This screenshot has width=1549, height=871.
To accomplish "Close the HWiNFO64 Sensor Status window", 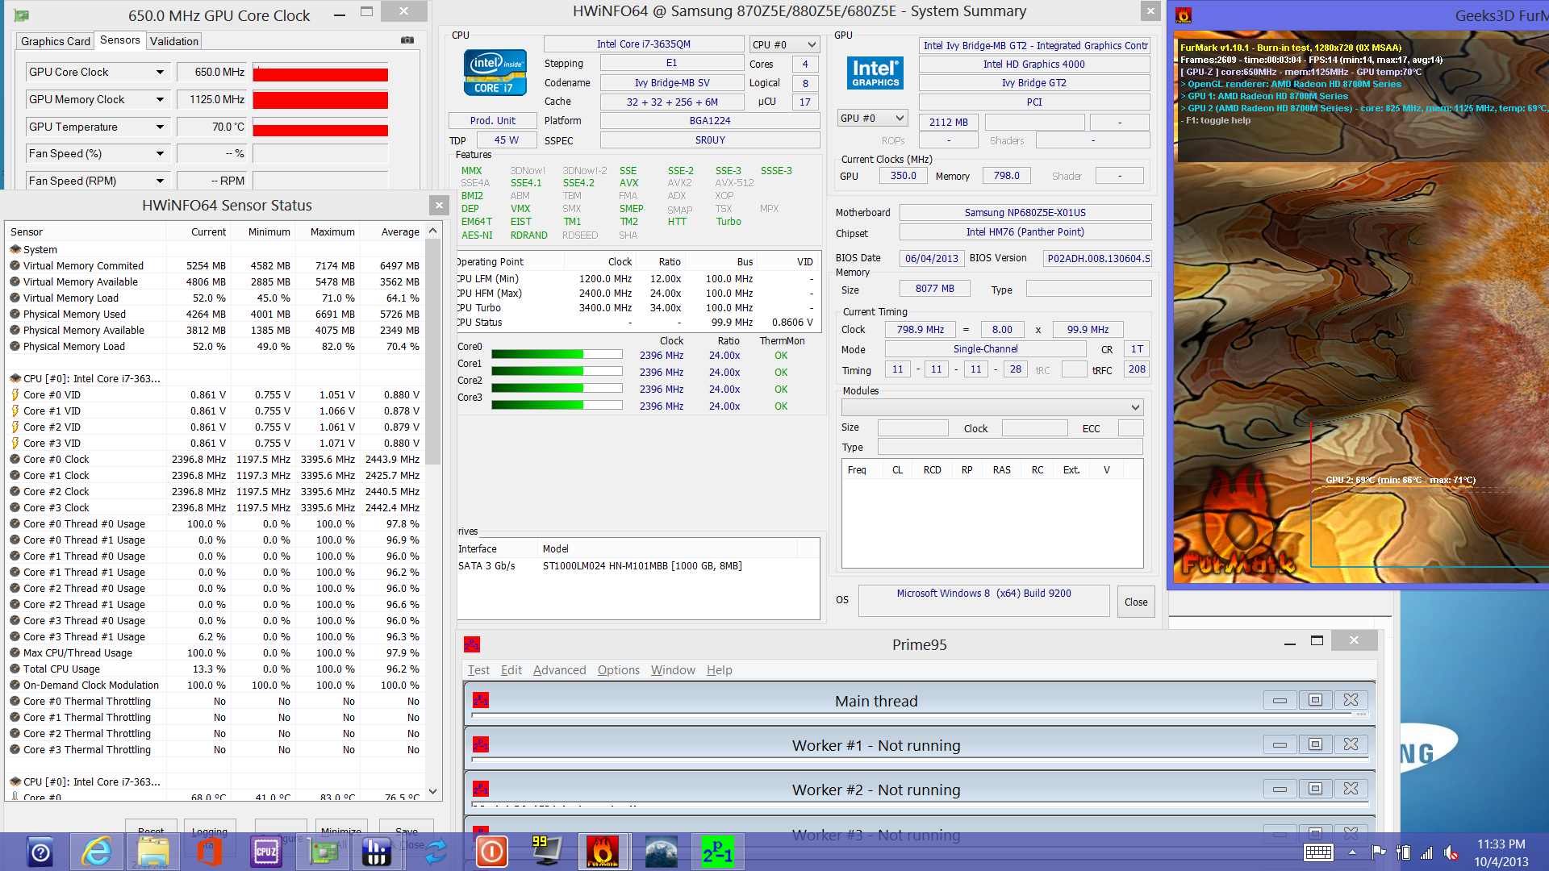I will click(x=439, y=205).
